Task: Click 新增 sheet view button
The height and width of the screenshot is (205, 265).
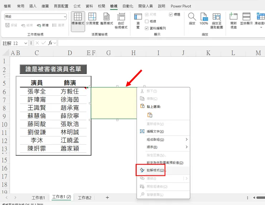Action: point(43,25)
